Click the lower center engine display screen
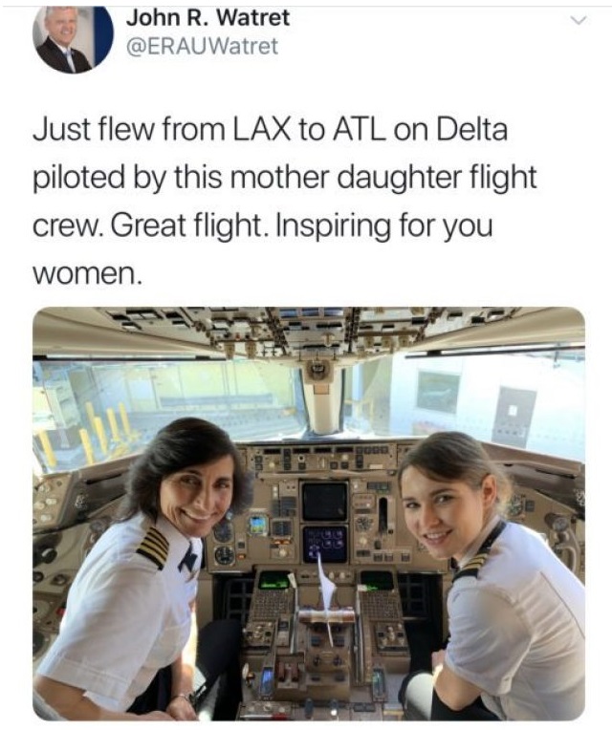Screen dimensions: 612x730 point(324,543)
